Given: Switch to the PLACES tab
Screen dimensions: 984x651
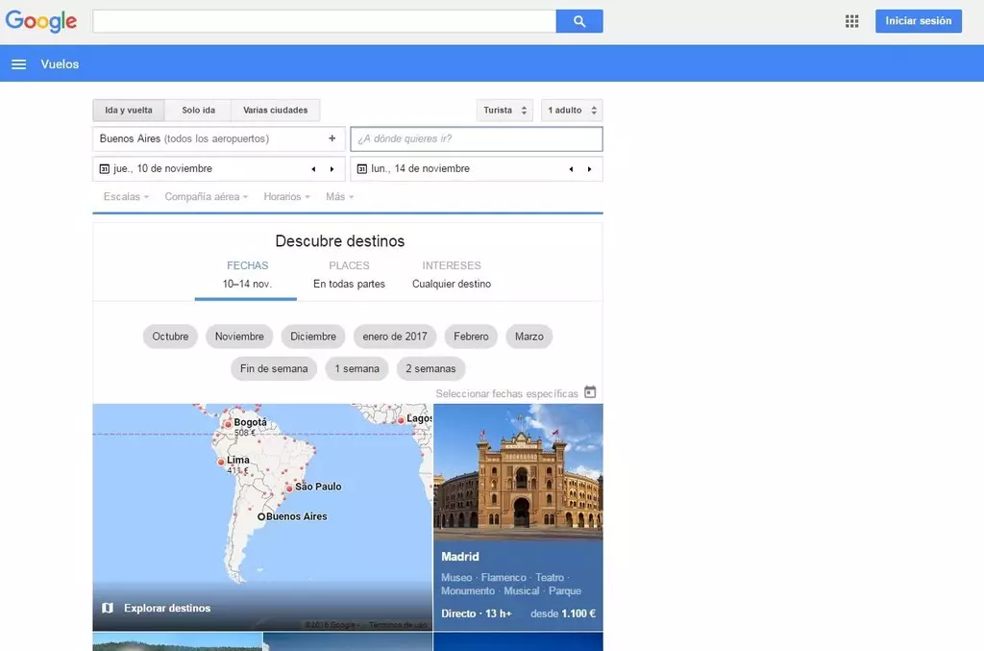Looking at the screenshot, I should [349, 274].
